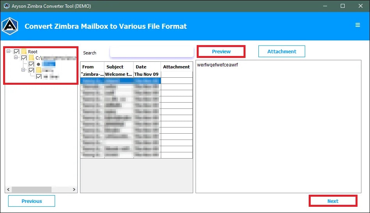
Task: Minimize the Aryson Zimbra Converter window
Action: [325, 6]
